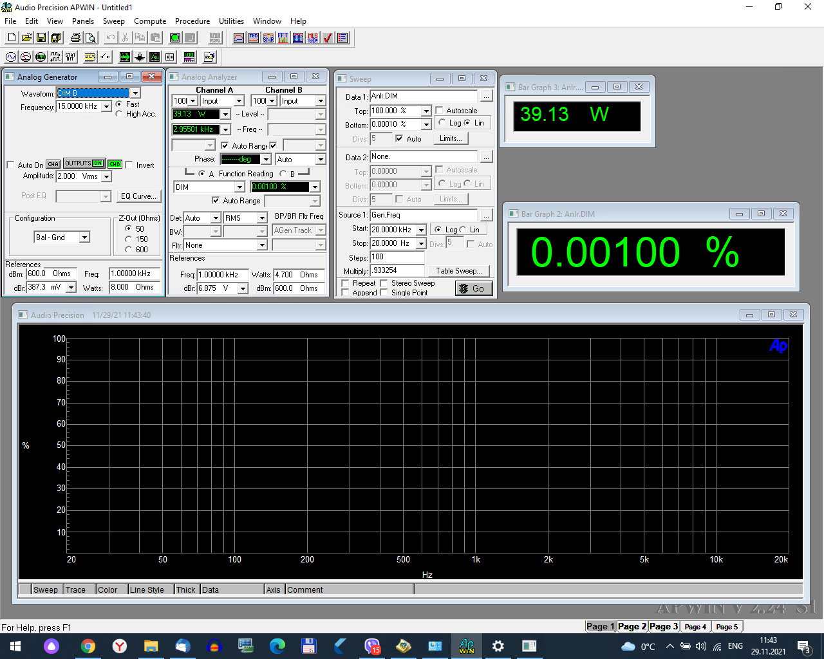The width and height of the screenshot is (824, 659).
Task: Open the generator Frequency units dropdown
Action: (107, 107)
